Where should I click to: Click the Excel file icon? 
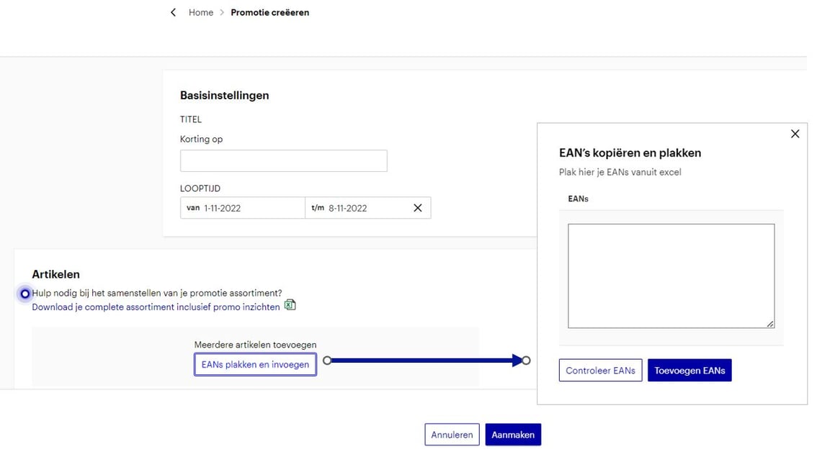(290, 305)
